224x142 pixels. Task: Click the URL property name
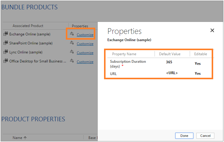pyautogui.click(x=113, y=74)
